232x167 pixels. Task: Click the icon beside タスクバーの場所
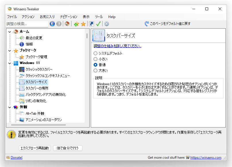22,88
